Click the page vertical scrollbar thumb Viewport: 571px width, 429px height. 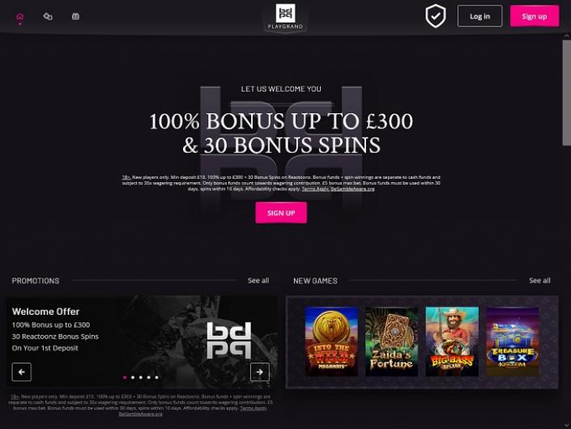coord(567,93)
